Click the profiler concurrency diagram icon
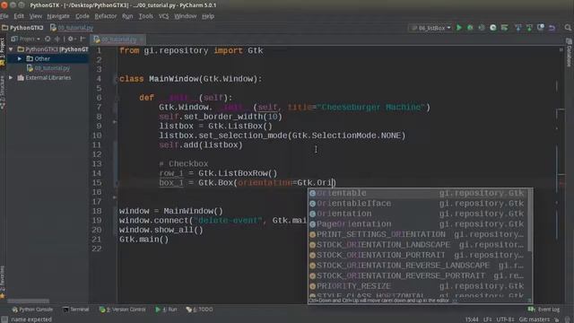Viewport: 574px width, 323px height. pyautogui.click(x=493, y=28)
